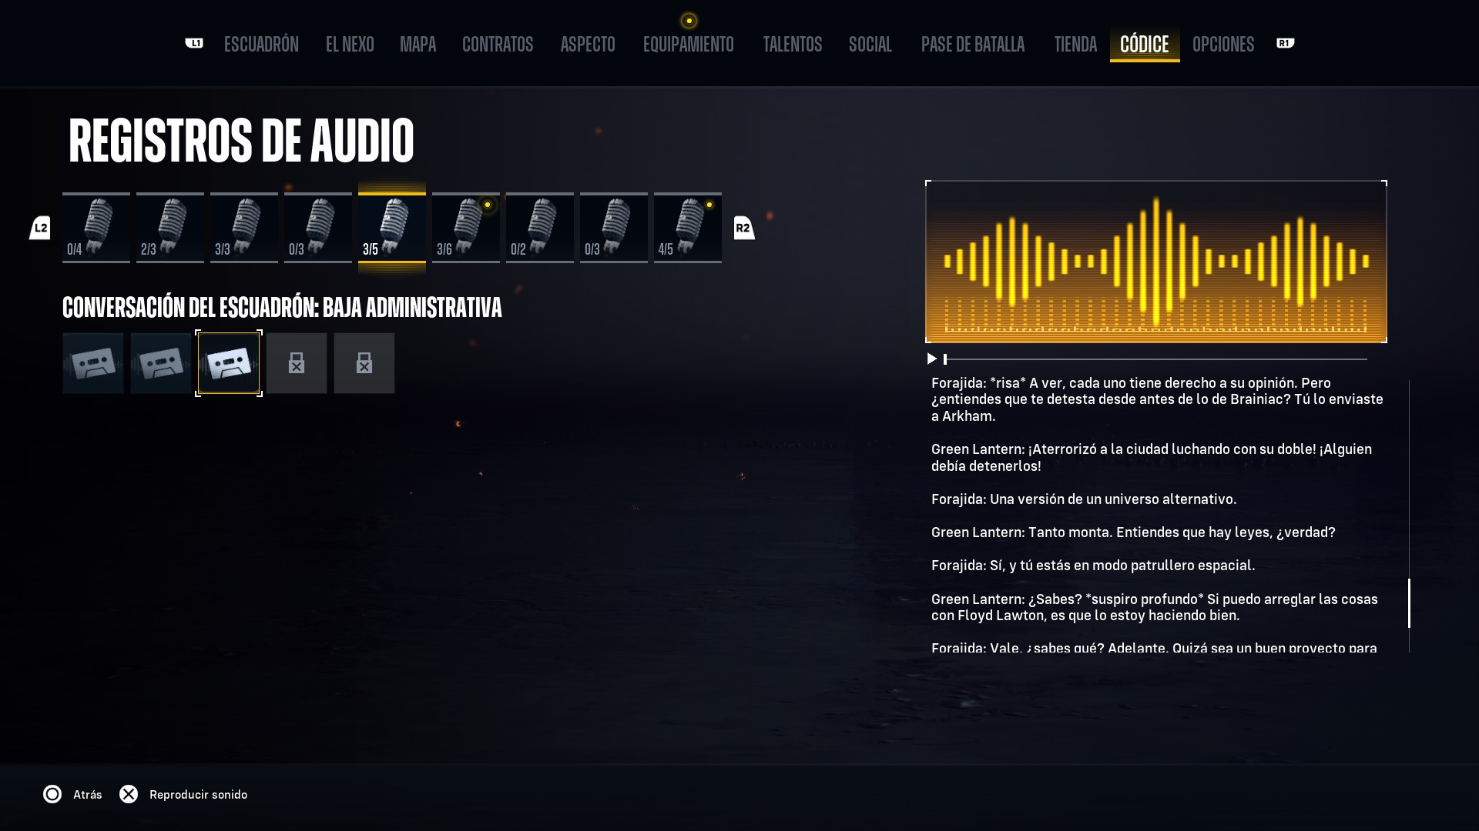Click the L2 previous category arrow

40,228
